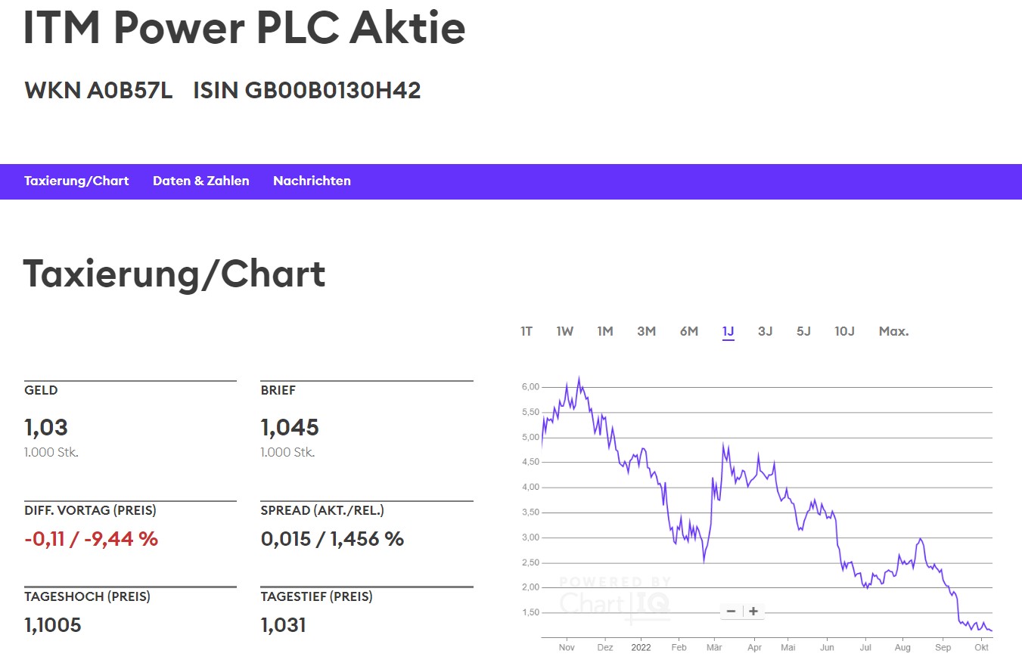Show the 5J chart period
1022x669 pixels.
tap(803, 331)
